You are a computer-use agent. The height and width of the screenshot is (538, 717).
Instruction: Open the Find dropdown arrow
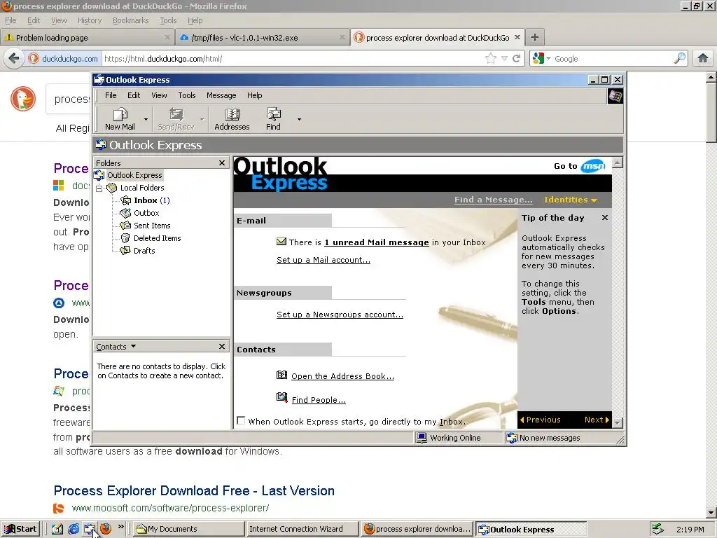pyautogui.click(x=299, y=119)
